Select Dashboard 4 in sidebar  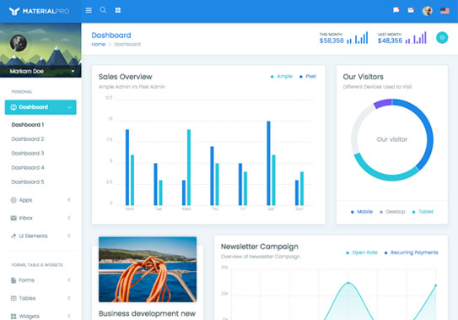(28, 168)
